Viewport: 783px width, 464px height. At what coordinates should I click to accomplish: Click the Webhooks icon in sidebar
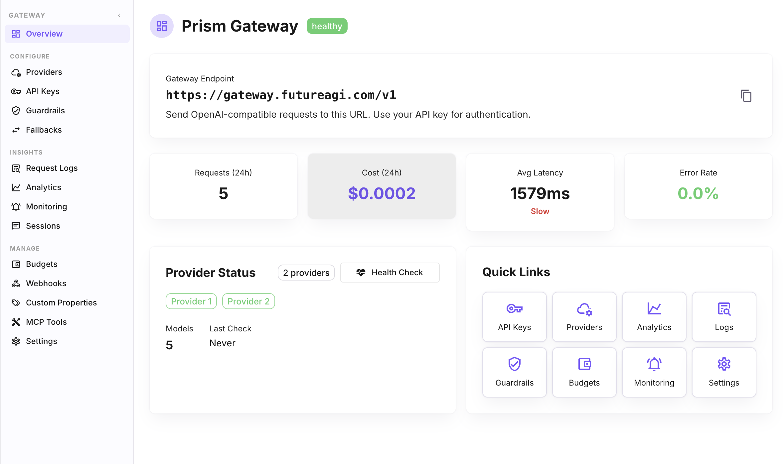click(16, 283)
